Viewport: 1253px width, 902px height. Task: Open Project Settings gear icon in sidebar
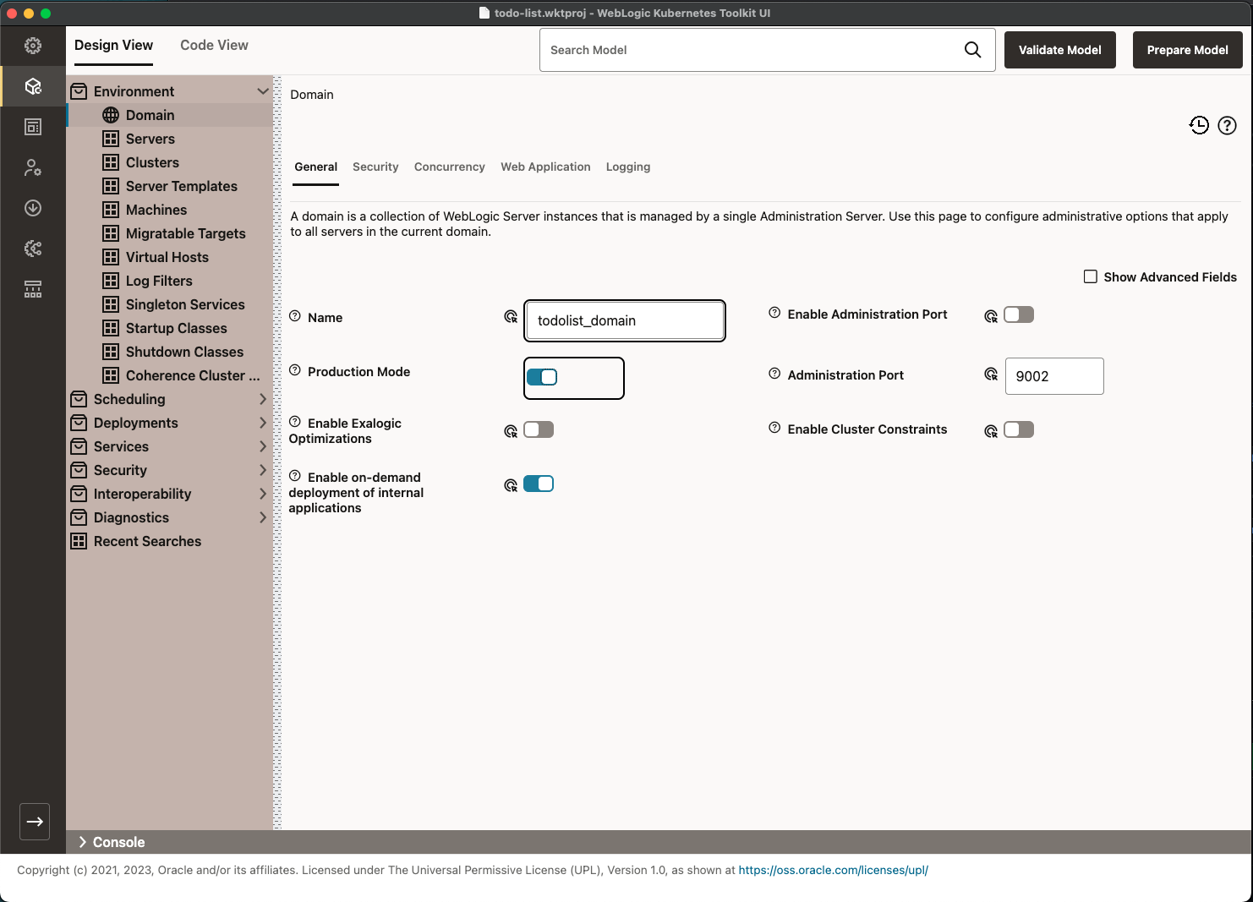point(33,46)
